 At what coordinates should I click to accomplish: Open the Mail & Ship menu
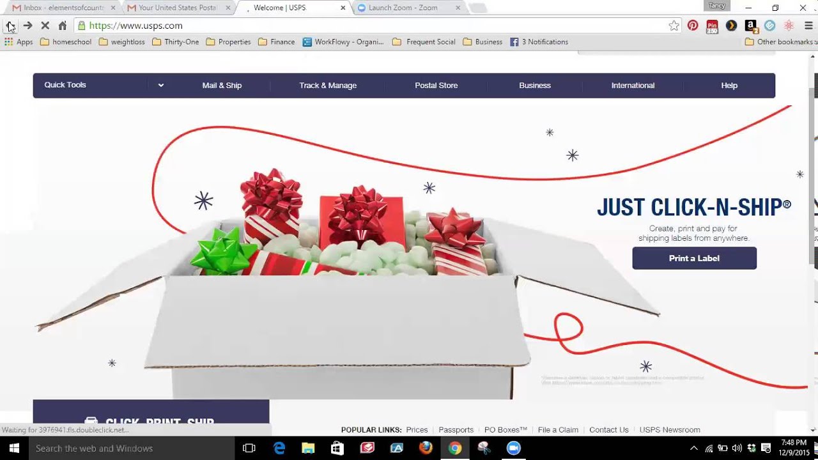(x=222, y=85)
